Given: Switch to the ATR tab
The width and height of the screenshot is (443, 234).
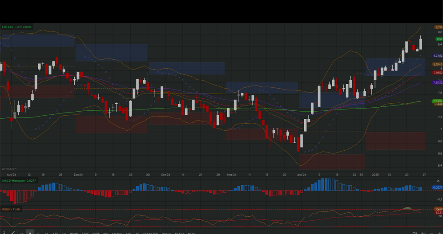Looking at the screenshot, I should [55, 233].
